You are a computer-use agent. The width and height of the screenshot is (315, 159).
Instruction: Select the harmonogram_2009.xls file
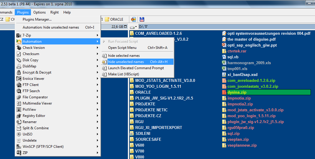(247, 63)
